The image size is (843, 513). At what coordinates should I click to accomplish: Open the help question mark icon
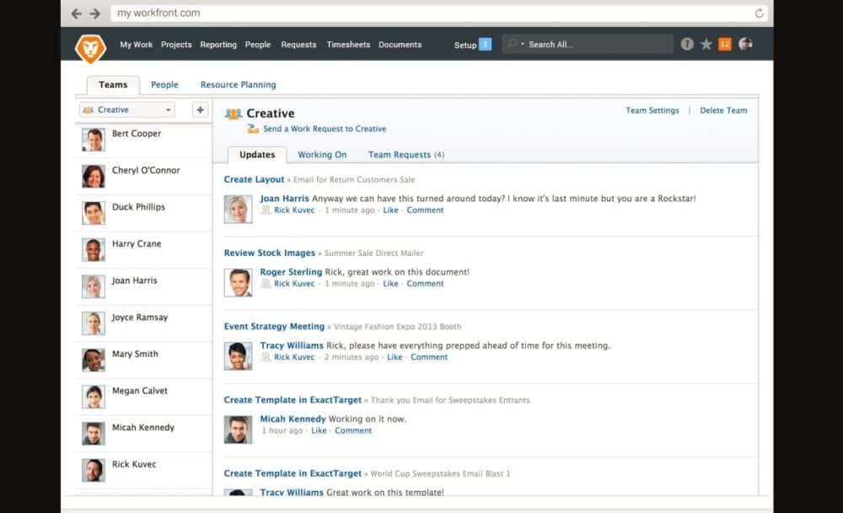tap(687, 45)
